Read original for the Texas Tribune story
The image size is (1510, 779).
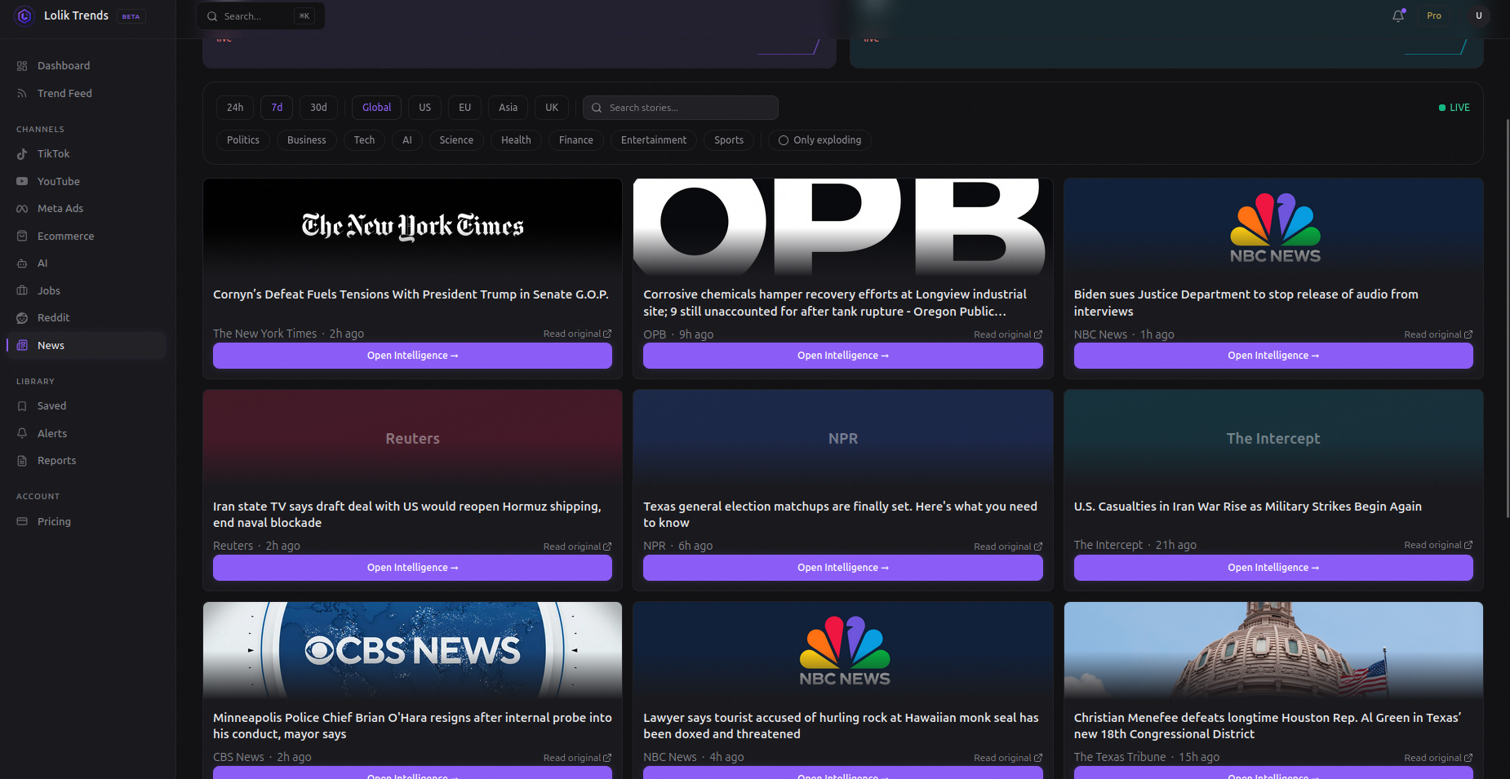[1438, 758]
